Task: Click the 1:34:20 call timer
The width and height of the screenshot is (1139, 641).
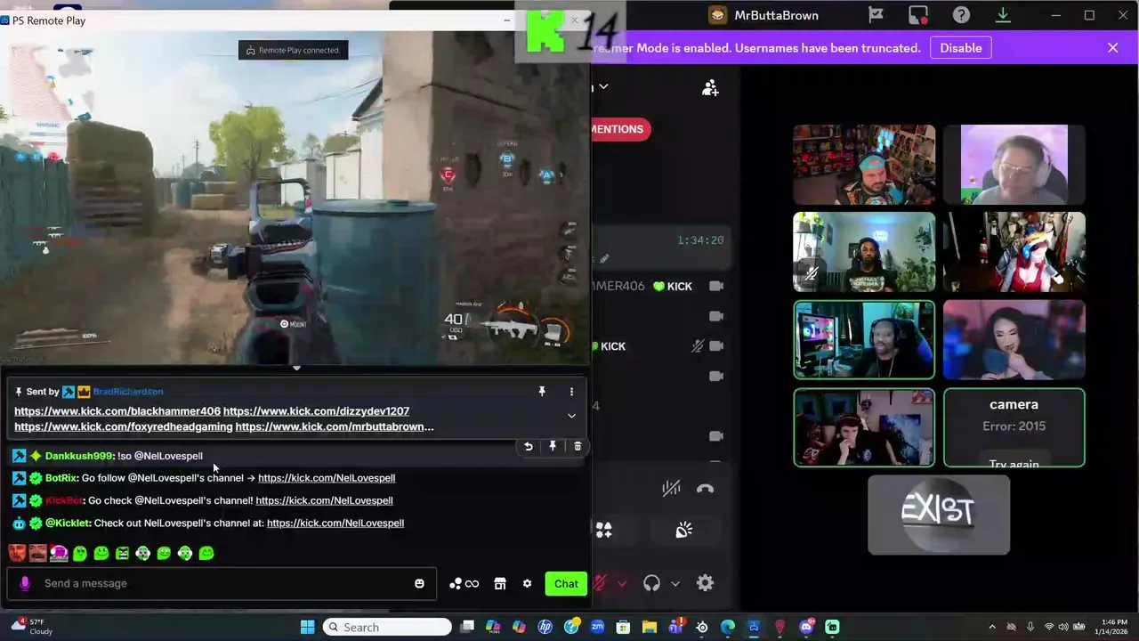Action: 700,240
